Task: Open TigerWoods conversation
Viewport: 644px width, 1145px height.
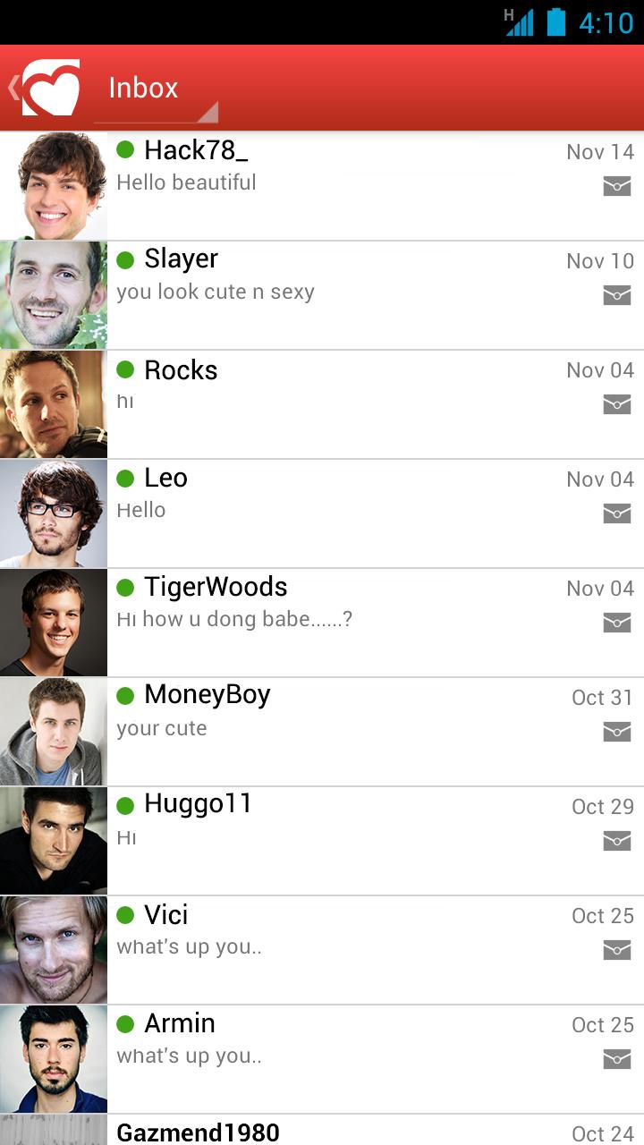Action: tap(322, 623)
